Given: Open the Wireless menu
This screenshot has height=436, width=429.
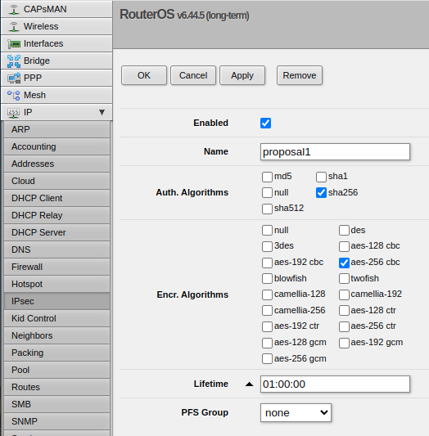Looking at the screenshot, I should (x=56, y=26).
